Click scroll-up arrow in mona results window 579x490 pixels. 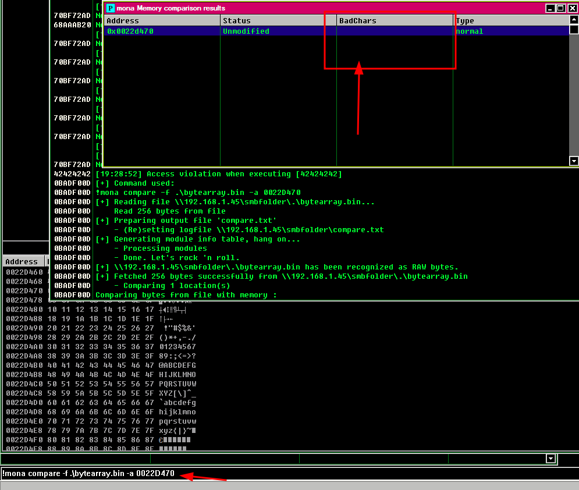(574, 20)
